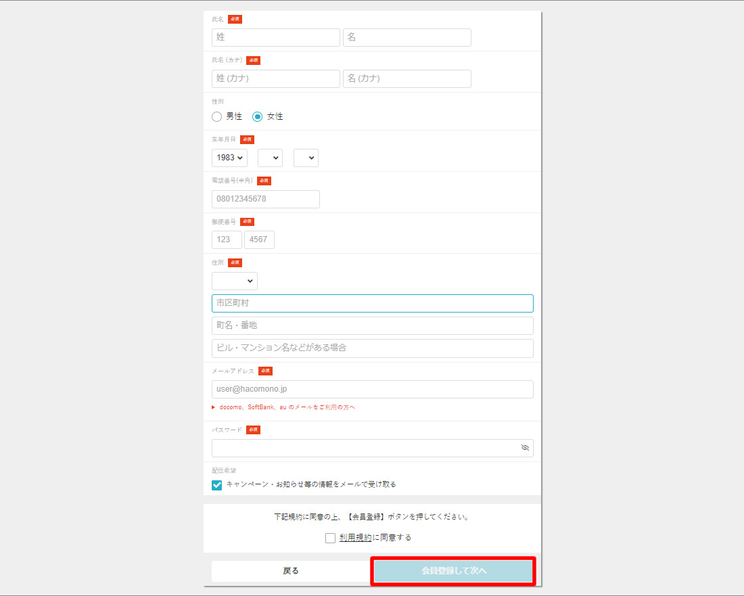Open the 利用規約 link
The height and width of the screenshot is (596, 744).
(355, 538)
